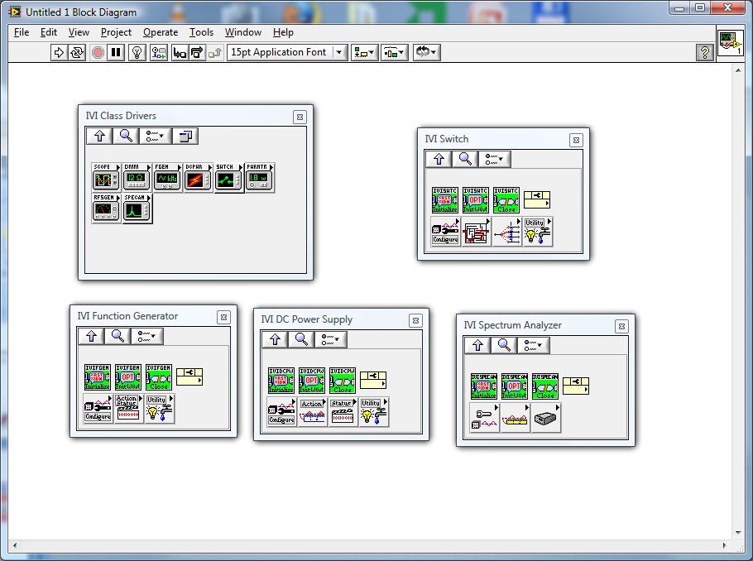753x561 pixels.
Task: Toggle Highlight Execution lightbulb
Action: point(137,52)
